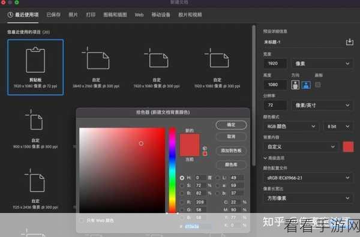Set portrait orientation

tap(295, 85)
